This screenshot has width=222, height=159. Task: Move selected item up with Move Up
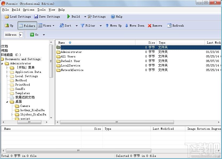[x=114, y=26]
